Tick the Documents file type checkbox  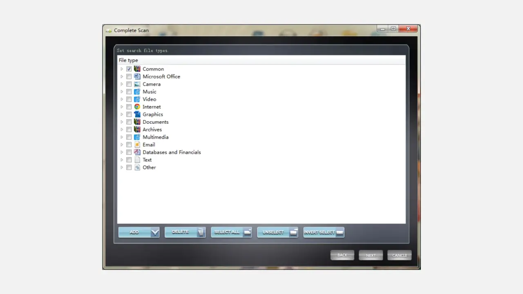(129, 122)
